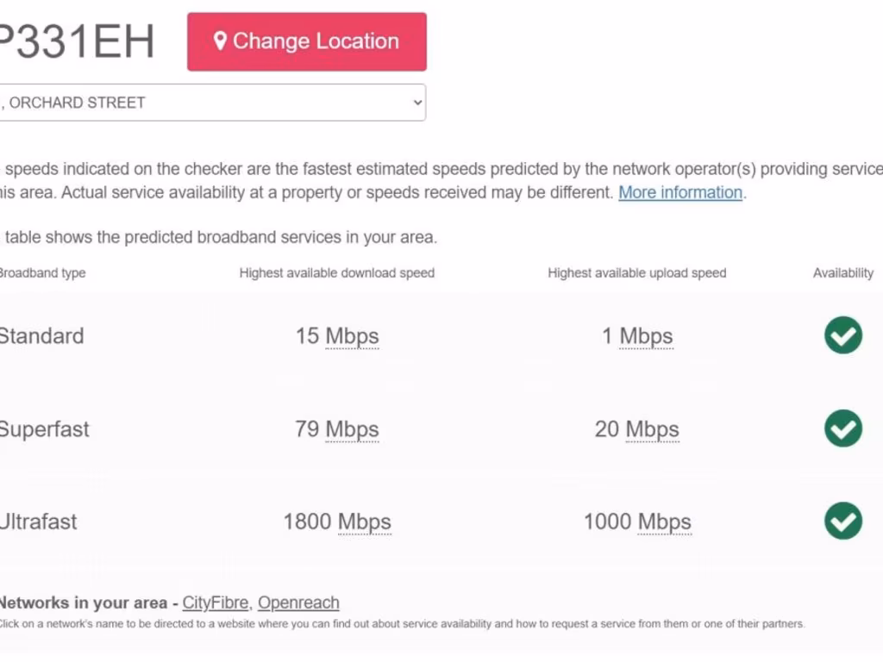Click the Change Location button
Image resolution: width=883 pixels, height=662 pixels.
(307, 41)
